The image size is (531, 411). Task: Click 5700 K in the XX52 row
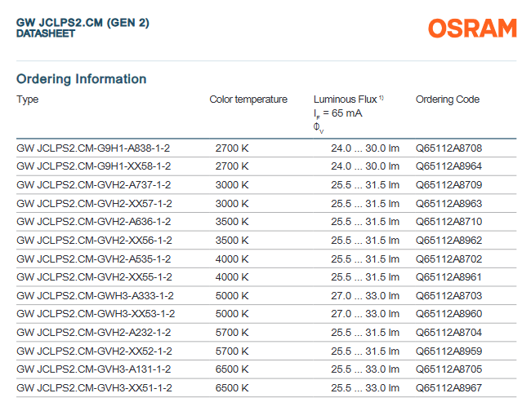point(232,351)
